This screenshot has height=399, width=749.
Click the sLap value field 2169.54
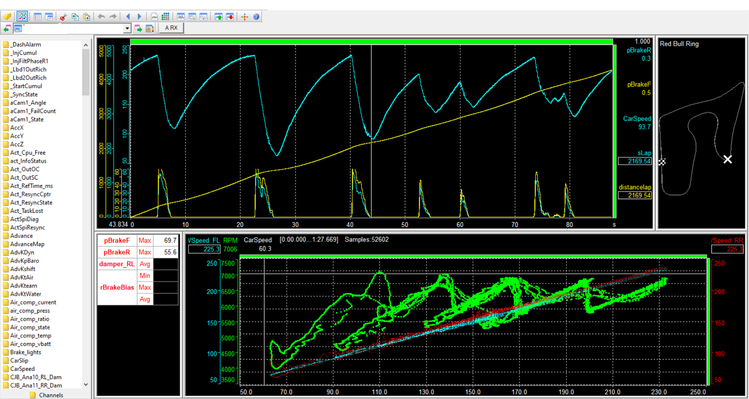tap(635, 161)
